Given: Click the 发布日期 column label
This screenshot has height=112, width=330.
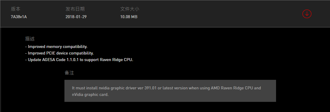Looking at the screenshot, I should pyautogui.click(x=75, y=9).
